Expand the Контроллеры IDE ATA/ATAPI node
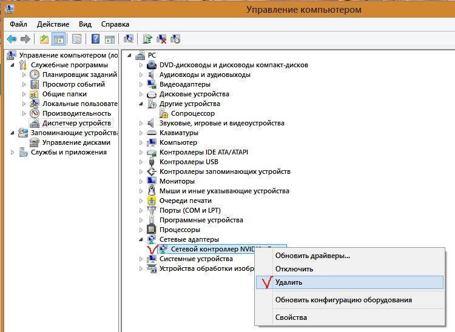Screen dimensions: 455x332 [141, 152]
